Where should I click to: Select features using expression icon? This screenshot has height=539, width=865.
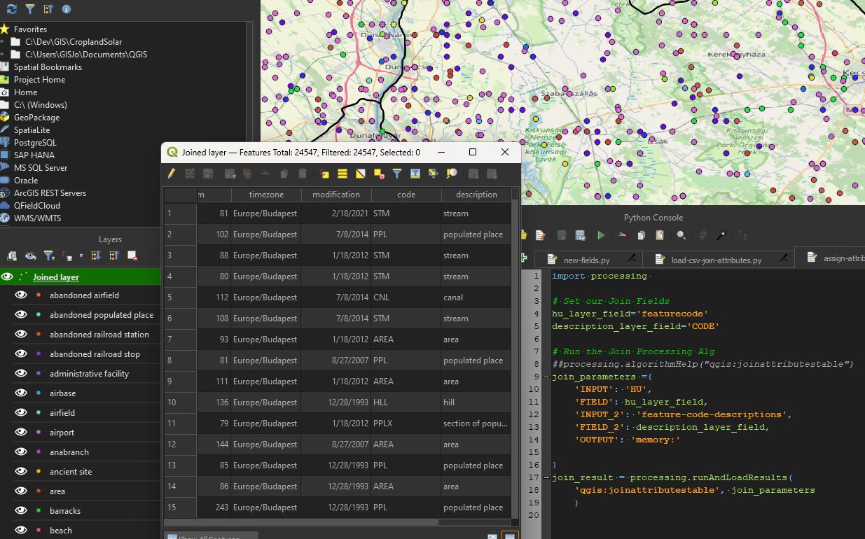click(324, 174)
